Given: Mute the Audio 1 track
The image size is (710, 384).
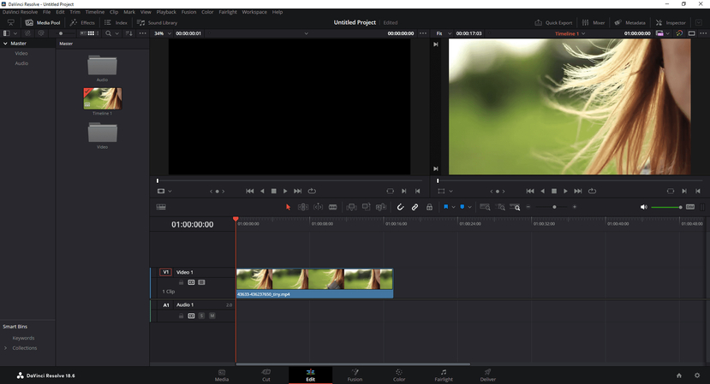Looking at the screenshot, I should tap(212, 316).
